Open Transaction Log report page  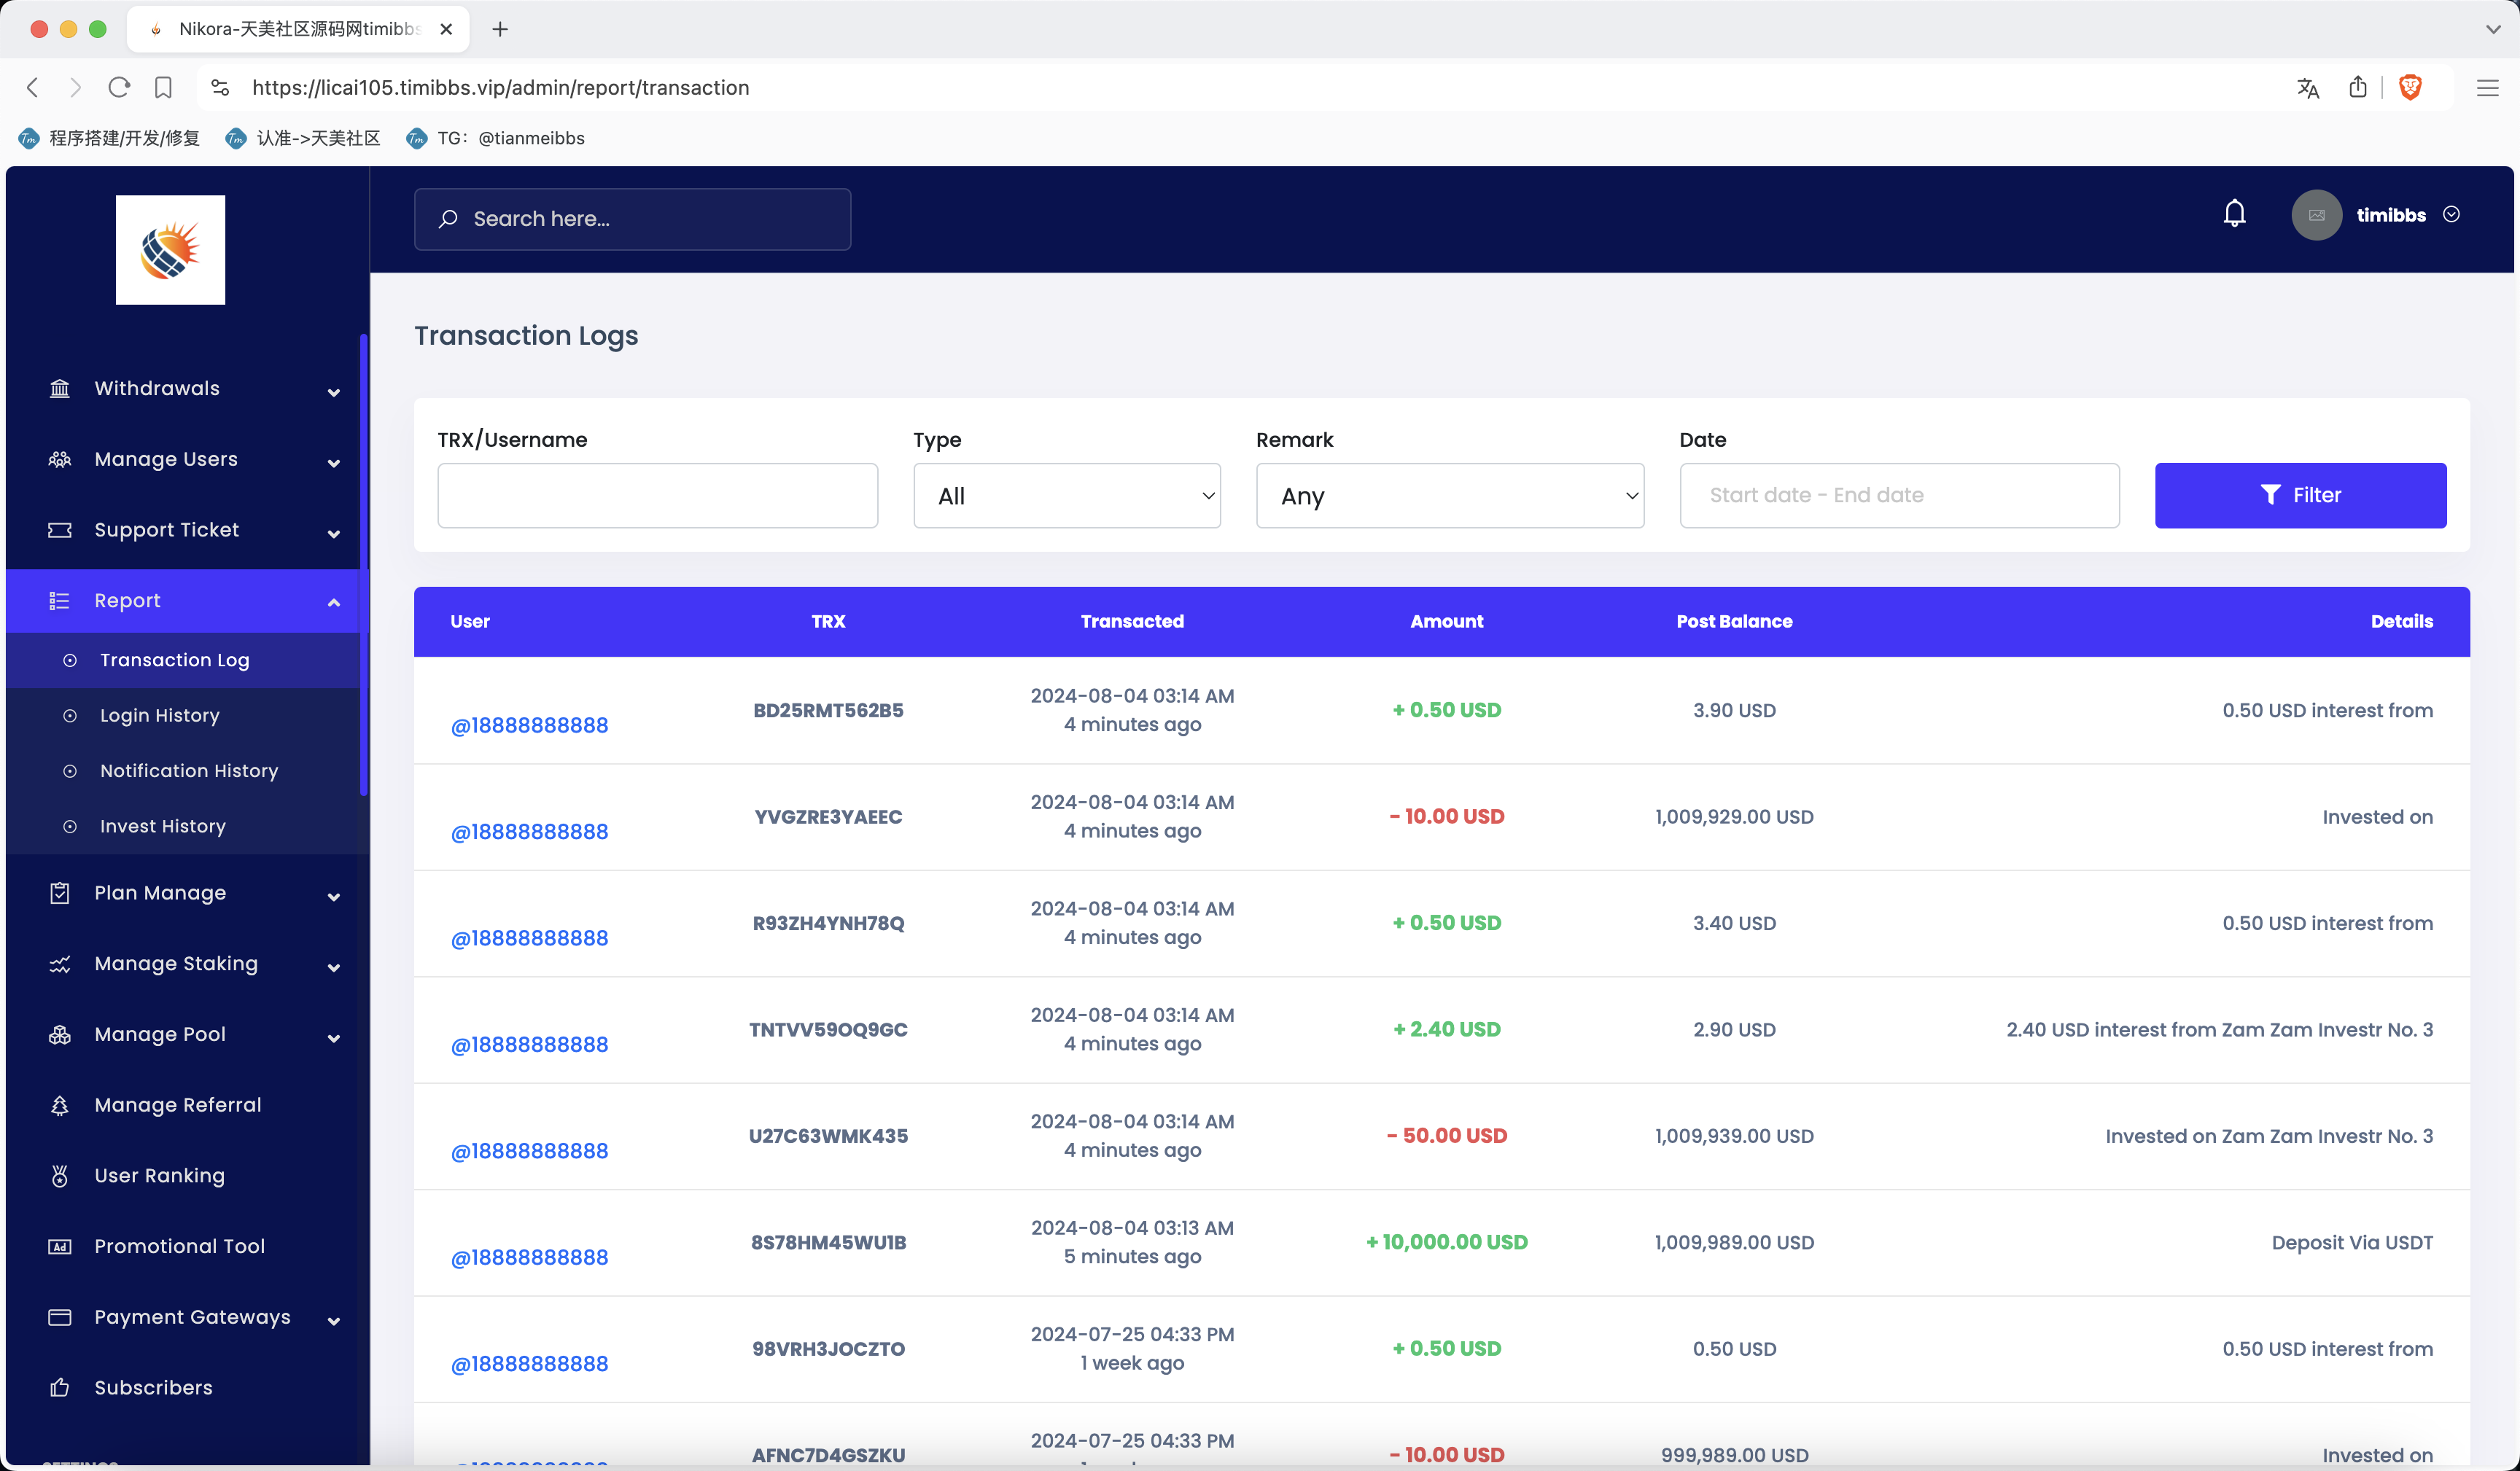pos(174,658)
